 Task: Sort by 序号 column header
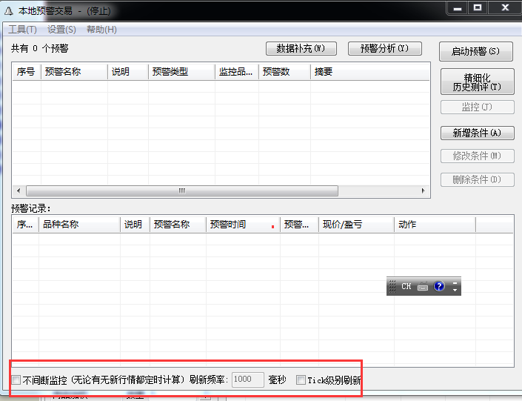[27, 72]
